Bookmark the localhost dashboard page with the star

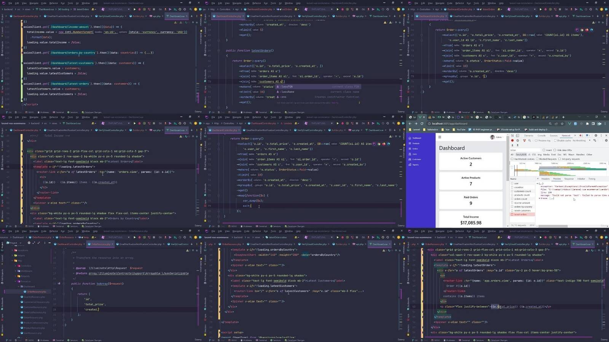[x=562, y=124]
